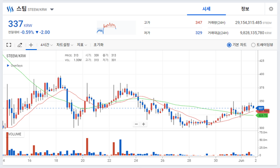Click the 22 date axis label
Screen dimensions: 280x168
tap(109, 161)
